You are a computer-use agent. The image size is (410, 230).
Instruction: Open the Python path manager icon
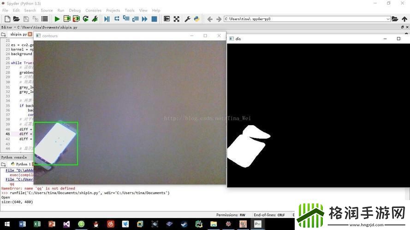pos(196,19)
